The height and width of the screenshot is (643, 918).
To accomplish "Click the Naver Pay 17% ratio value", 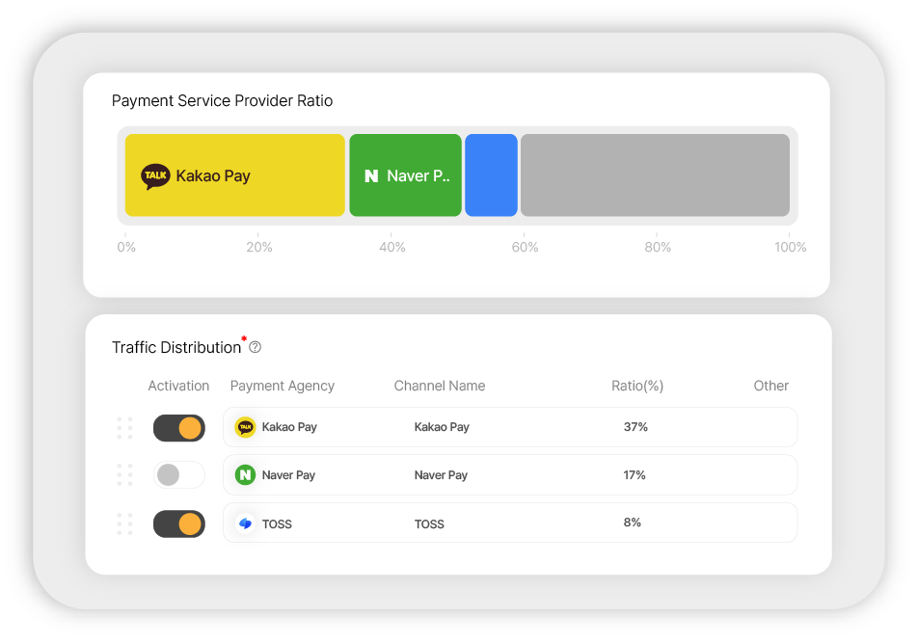I will point(634,475).
